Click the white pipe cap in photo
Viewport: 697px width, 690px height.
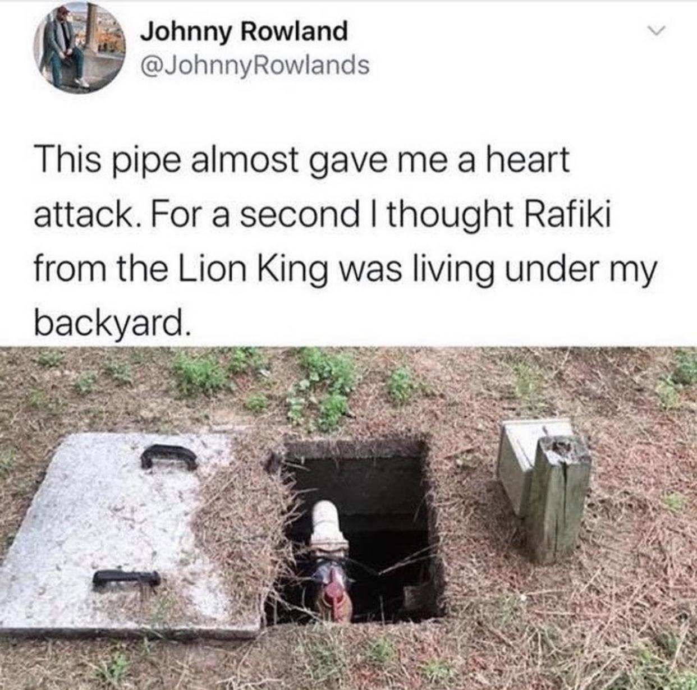tap(325, 521)
